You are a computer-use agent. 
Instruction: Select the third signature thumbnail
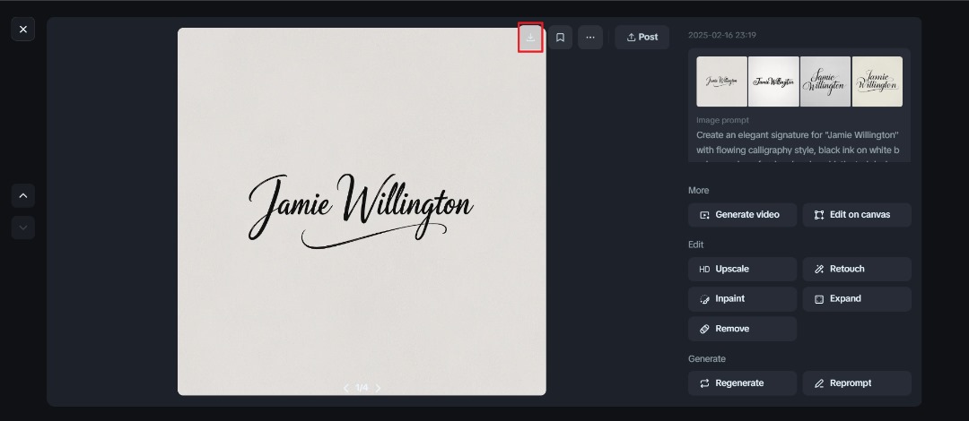[825, 82]
